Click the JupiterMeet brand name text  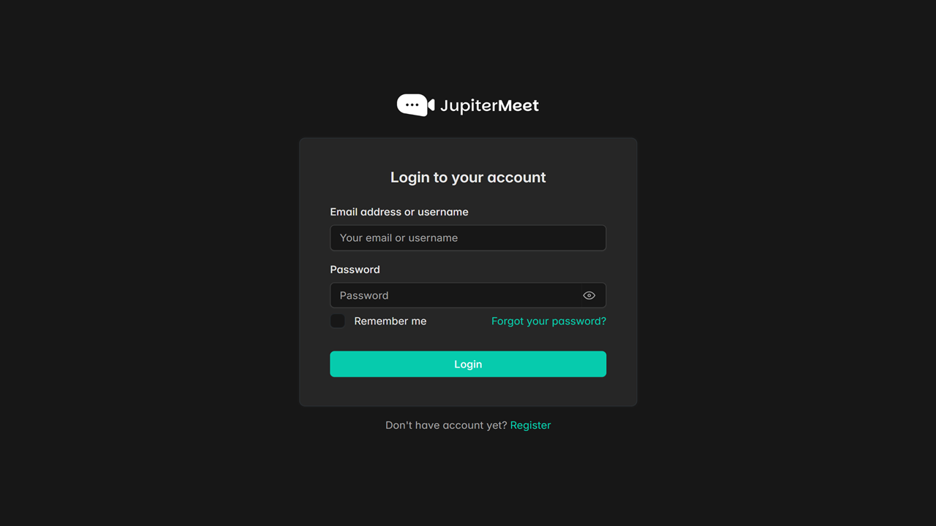[x=489, y=105]
